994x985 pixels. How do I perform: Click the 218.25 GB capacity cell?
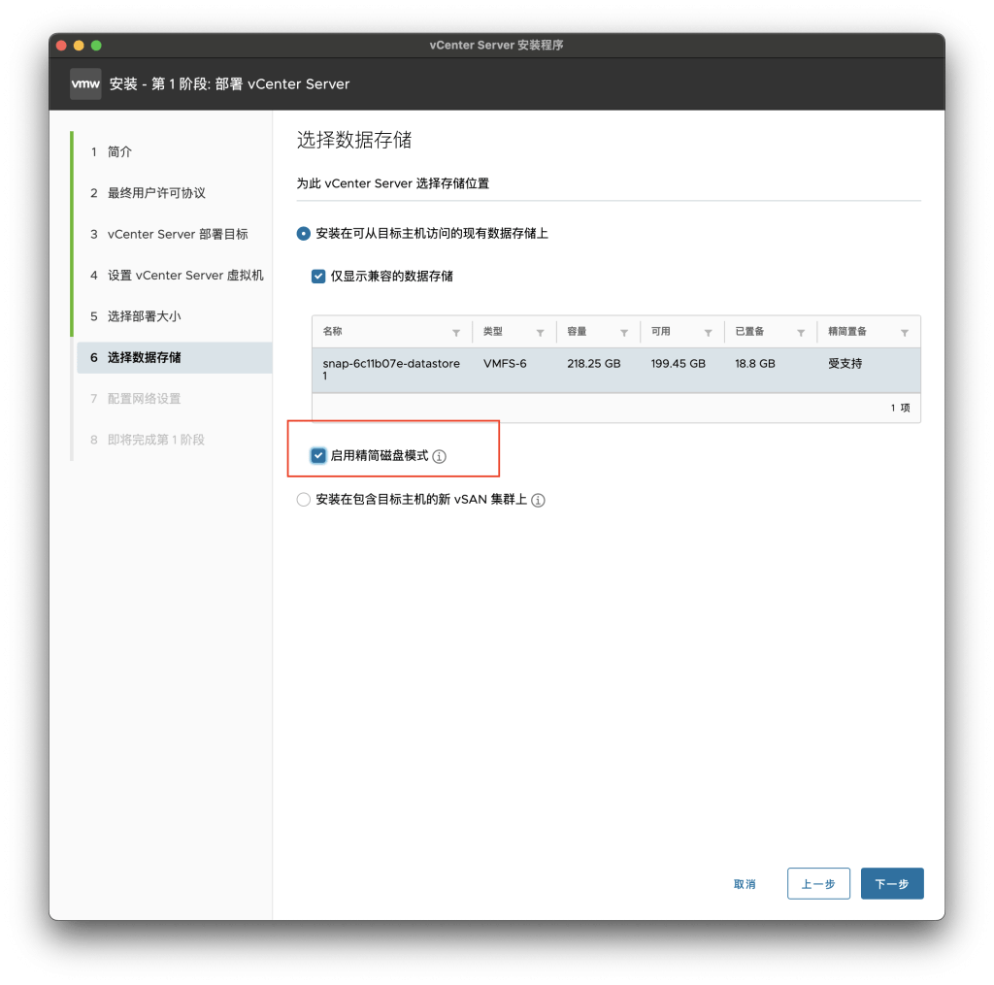[x=594, y=364]
